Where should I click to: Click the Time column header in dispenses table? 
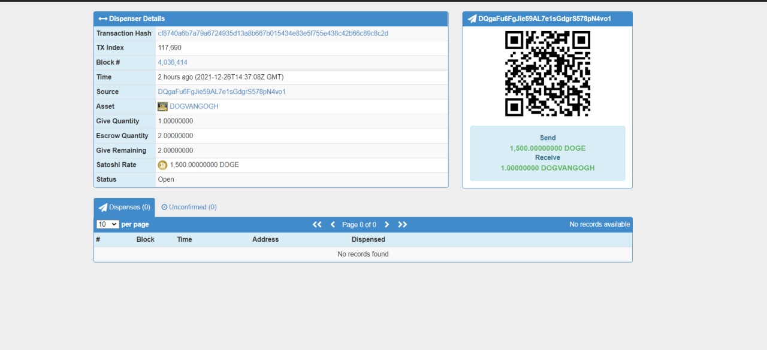(185, 239)
